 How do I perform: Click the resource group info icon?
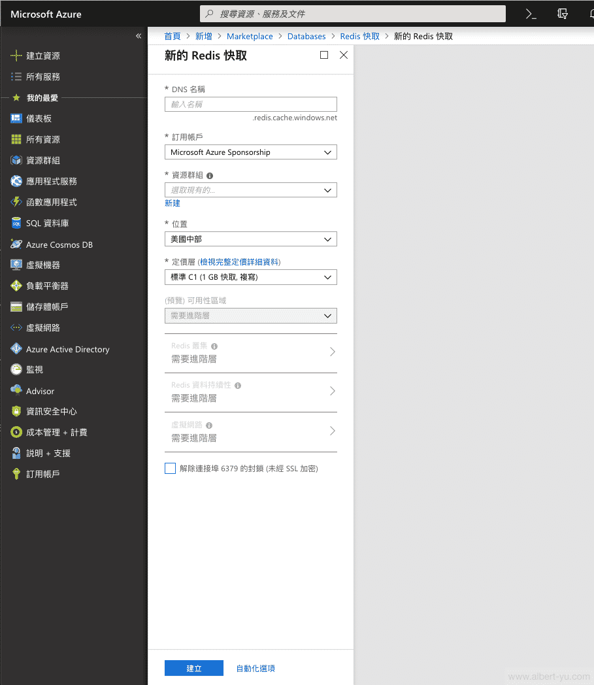(210, 176)
